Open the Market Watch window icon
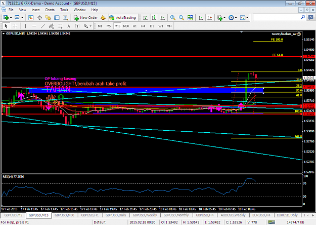This screenshot has height=225, width=316. click(x=31, y=18)
